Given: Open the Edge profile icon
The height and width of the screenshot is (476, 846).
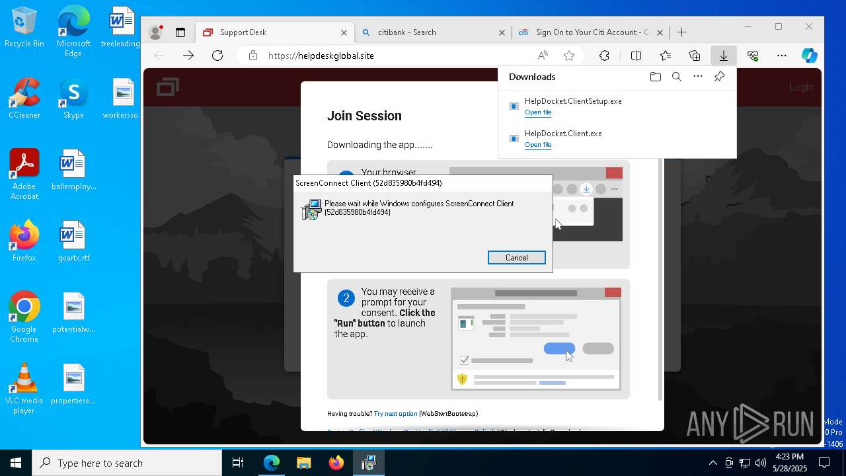Looking at the screenshot, I should coord(155,32).
